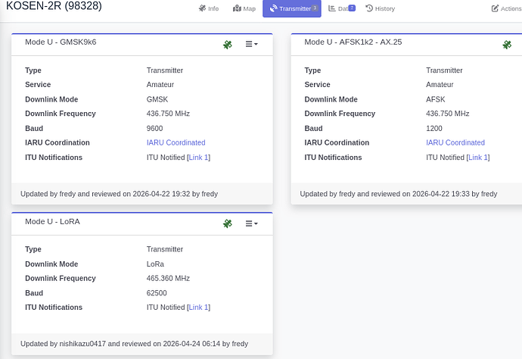Click the Map tab map icon
Viewport: 522px width, 359px height.
pyautogui.click(x=237, y=8)
